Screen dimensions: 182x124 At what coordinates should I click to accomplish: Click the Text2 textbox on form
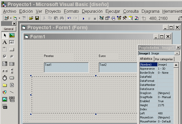(118, 67)
